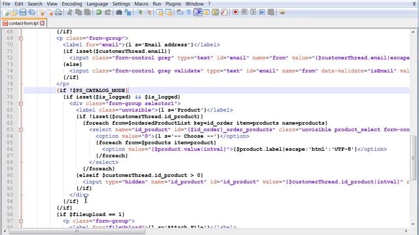Click the macro playback icon
Viewport: 419px width, 235px height.
(x=253, y=12)
